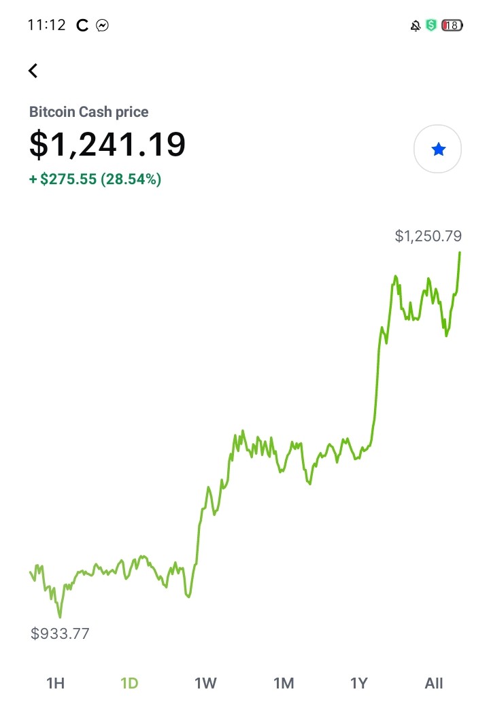Screen dimensions: 489x715
Task: Select the 1D time range
Action: (129, 683)
